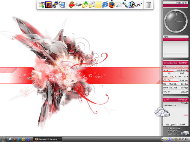Click the MP3 player progress bar
This screenshot has width=190, height=142.
(175, 54)
